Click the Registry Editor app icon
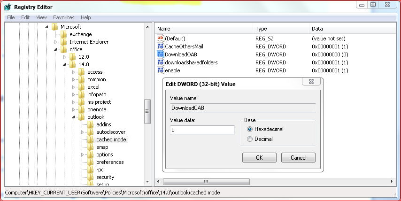401x201 pixels. pos(8,7)
